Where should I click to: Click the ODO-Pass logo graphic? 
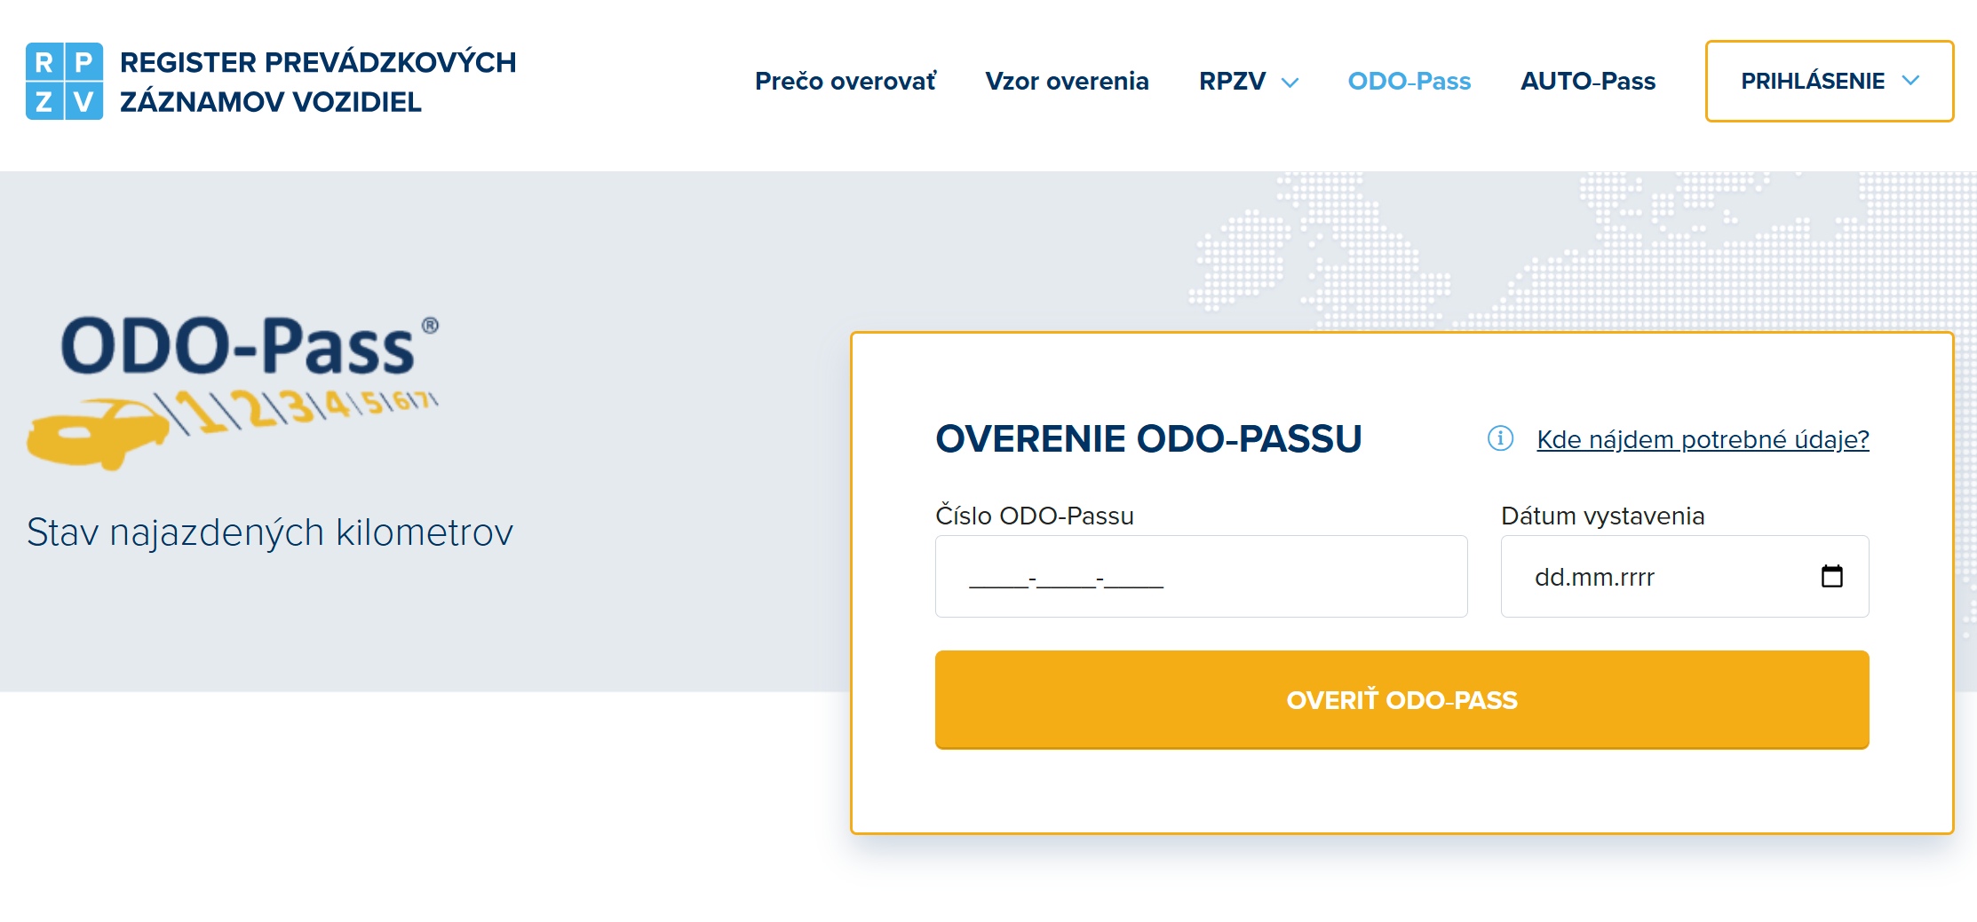coord(234,389)
